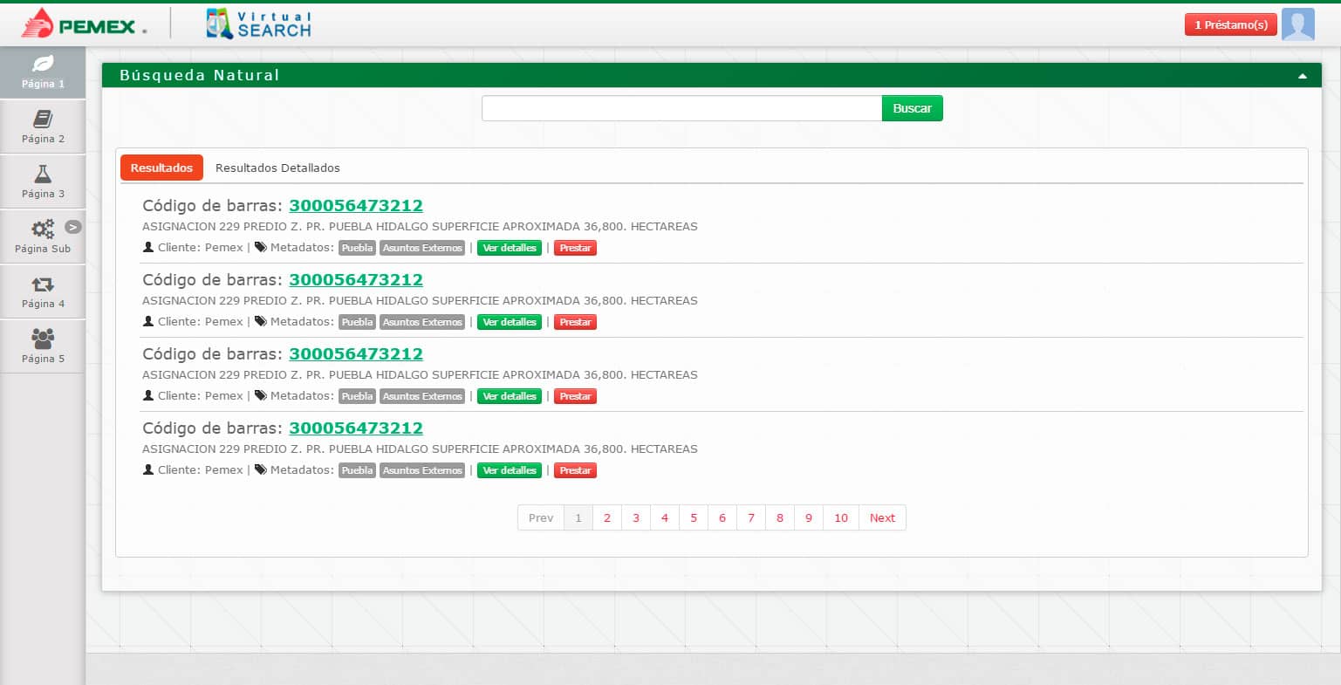
Task: Collapse the Búsqueda Natural panel
Action: coord(1302,76)
